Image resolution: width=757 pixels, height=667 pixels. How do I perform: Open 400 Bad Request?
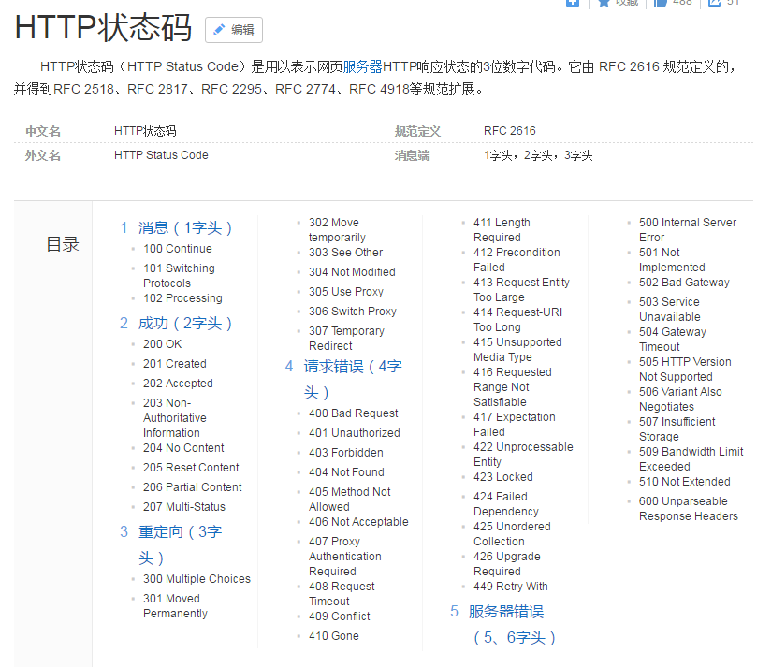coord(354,413)
